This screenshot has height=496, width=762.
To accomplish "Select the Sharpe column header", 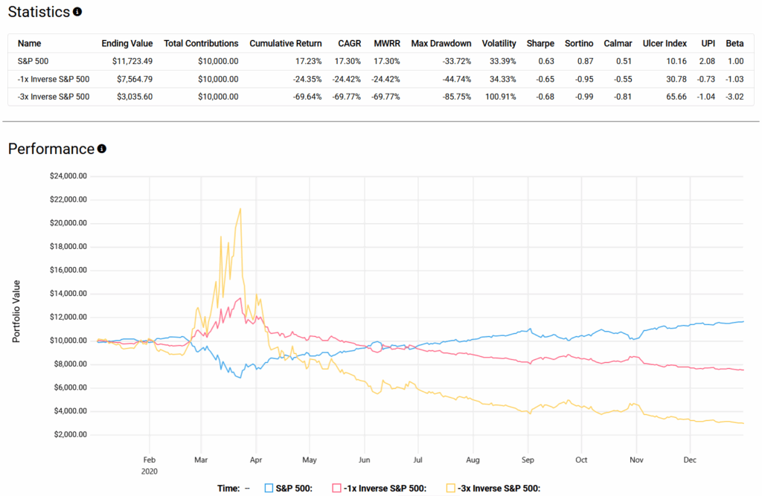I will coord(540,43).
